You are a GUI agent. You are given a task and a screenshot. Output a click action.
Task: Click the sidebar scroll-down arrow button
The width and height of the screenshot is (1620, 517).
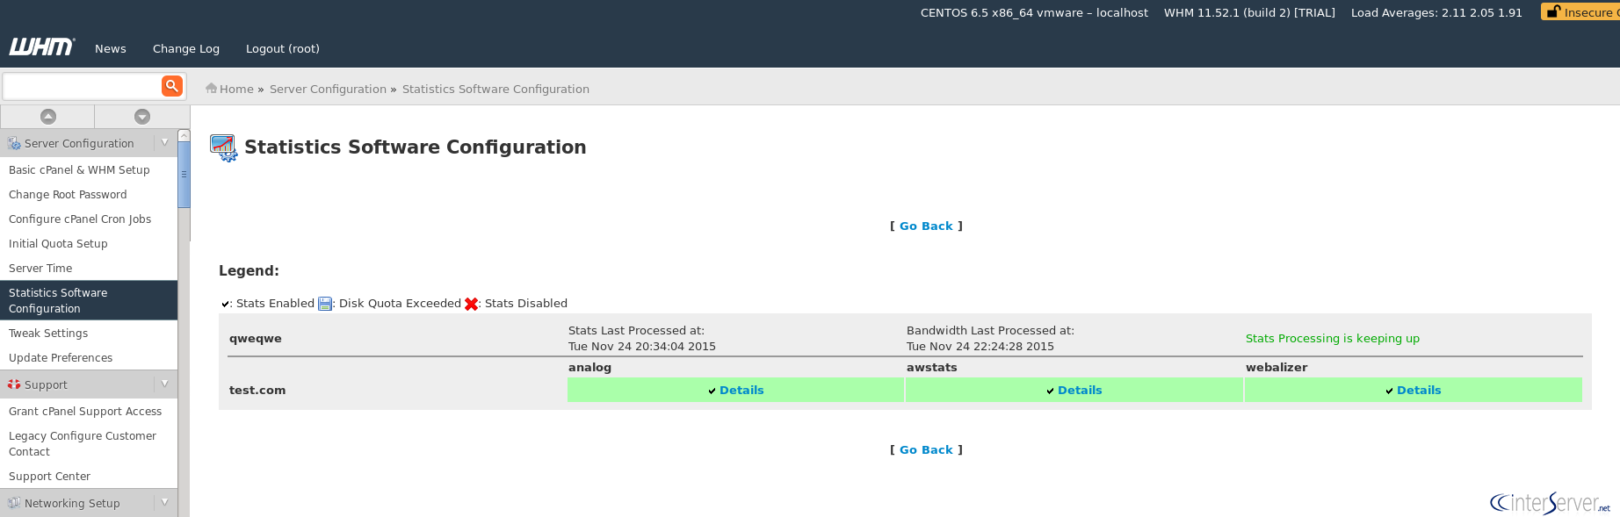coord(142,117)
